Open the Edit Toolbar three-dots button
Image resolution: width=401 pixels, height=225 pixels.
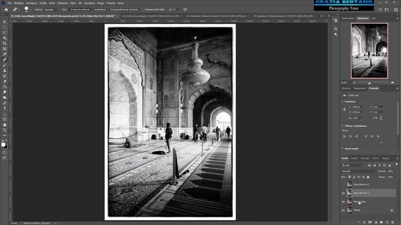click(4, 136)
